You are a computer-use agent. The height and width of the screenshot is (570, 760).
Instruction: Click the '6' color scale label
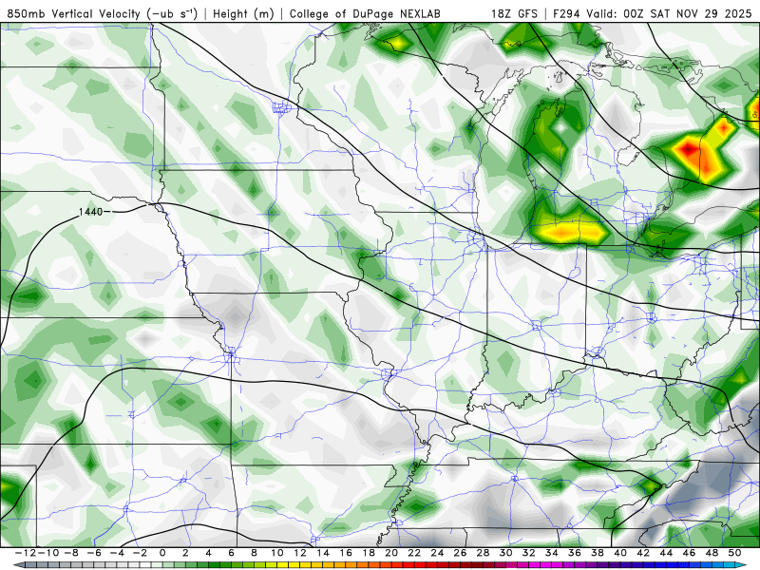point(231,553)
